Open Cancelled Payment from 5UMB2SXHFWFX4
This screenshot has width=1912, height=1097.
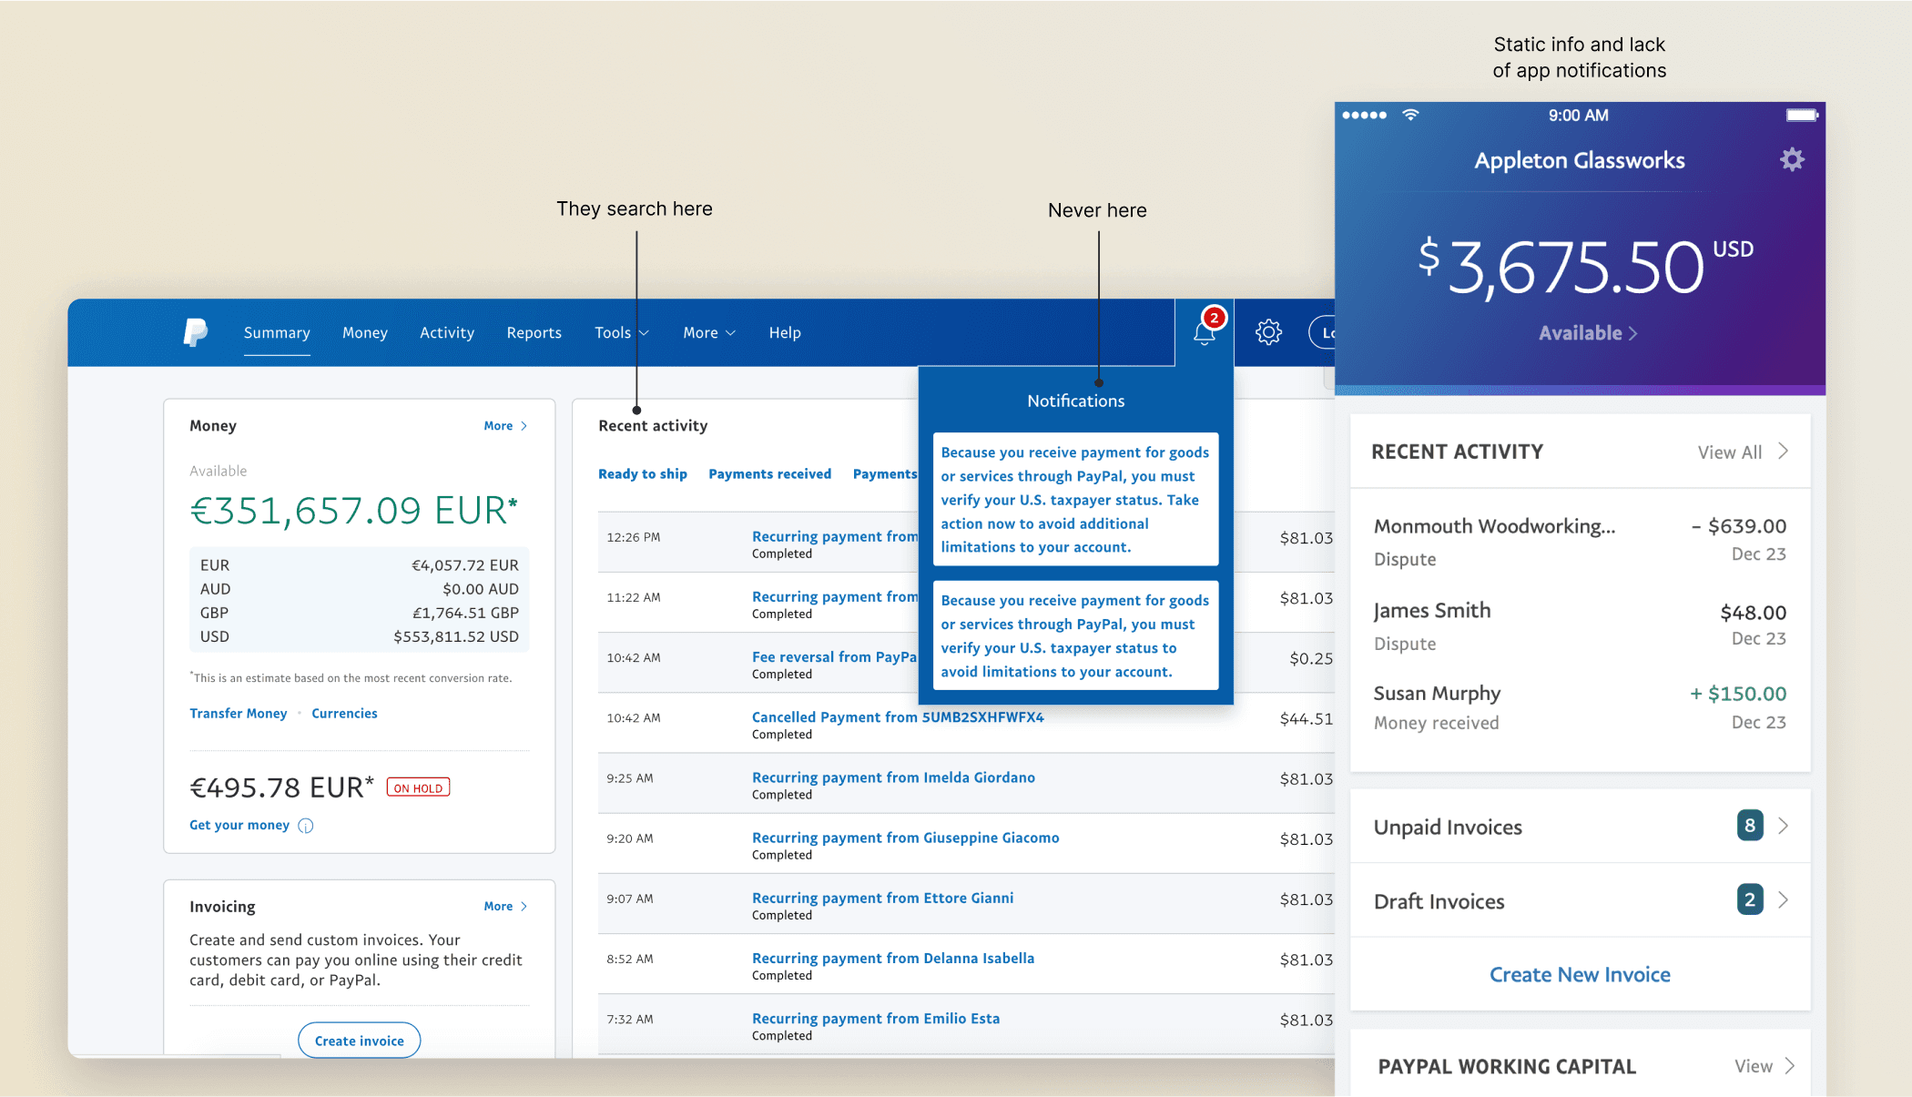click(897, 717)
